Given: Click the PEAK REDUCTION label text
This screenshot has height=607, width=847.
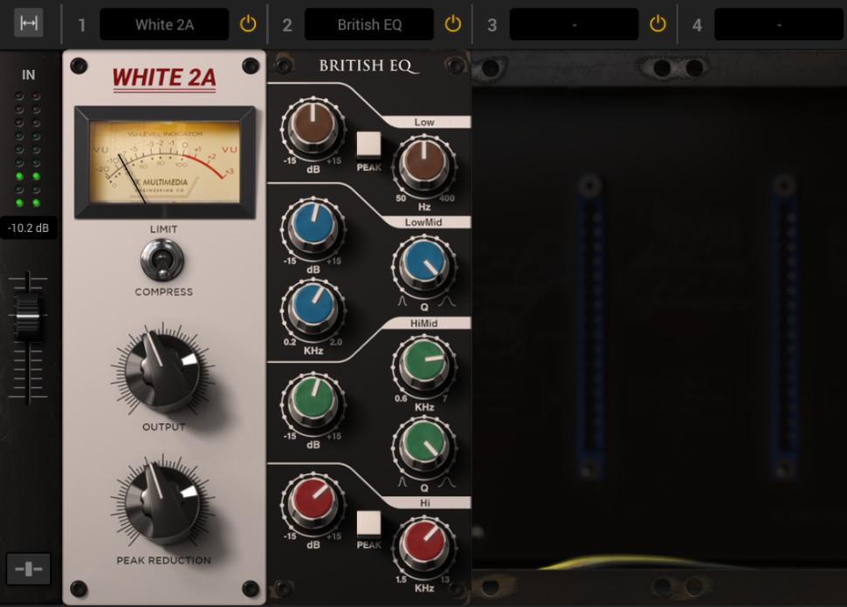Looking at the screenshot, I should 163,561.
